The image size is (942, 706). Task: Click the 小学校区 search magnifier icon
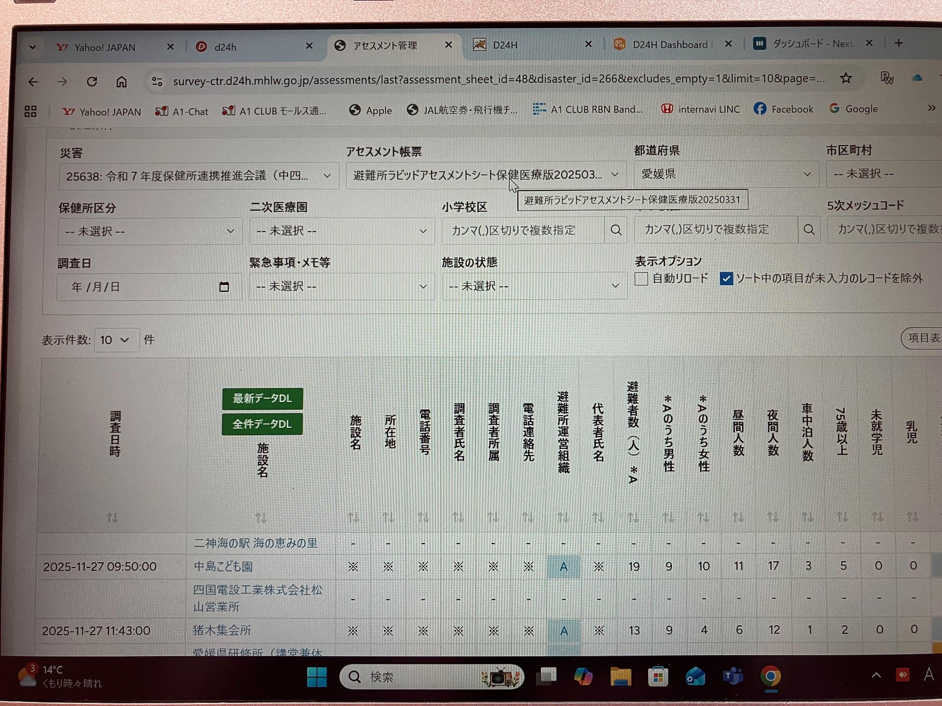click(x=616, y=230)
